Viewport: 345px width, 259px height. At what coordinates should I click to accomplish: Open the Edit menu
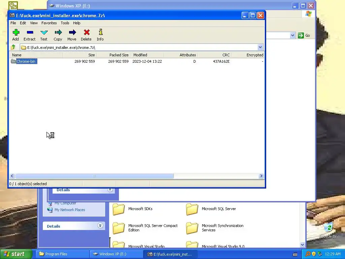[23, 23]
